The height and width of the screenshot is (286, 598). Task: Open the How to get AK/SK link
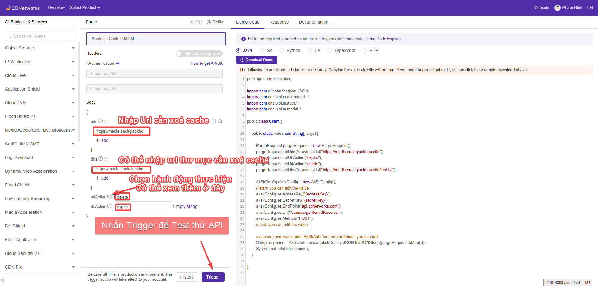click(206, 63)
